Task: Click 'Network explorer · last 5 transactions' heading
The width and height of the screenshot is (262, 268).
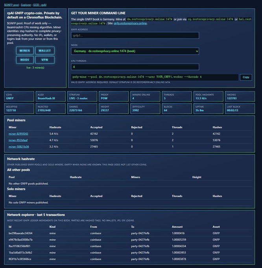Action: (x=36, y=215)
